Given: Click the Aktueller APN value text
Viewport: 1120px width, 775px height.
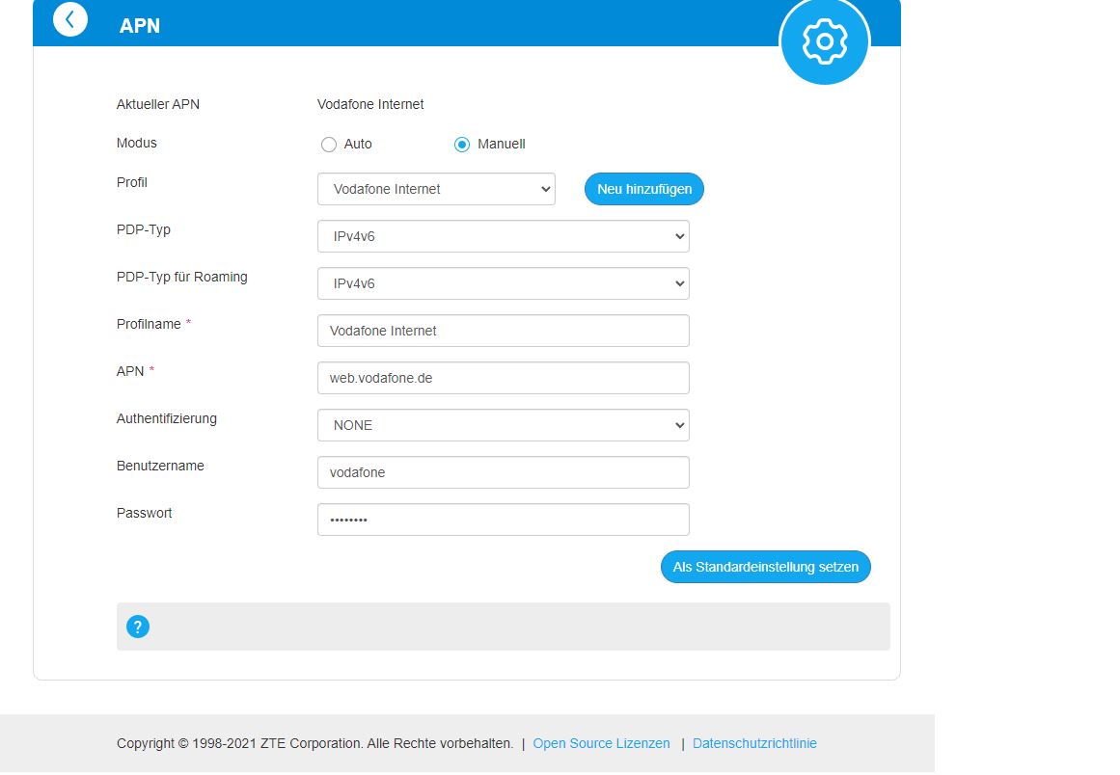Looking at the screenshot, I should point(370,104).
